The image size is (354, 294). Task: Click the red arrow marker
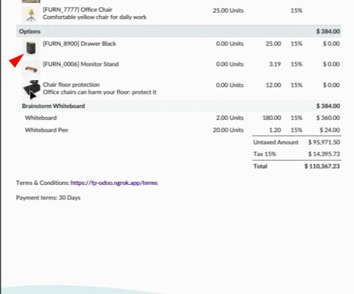(16, 60)
